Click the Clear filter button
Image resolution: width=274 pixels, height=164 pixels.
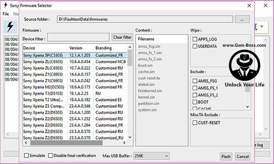(122, 37)
